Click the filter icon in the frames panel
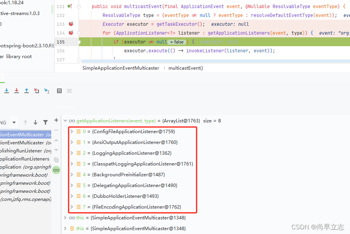350x234 pixels. [45, 122]
